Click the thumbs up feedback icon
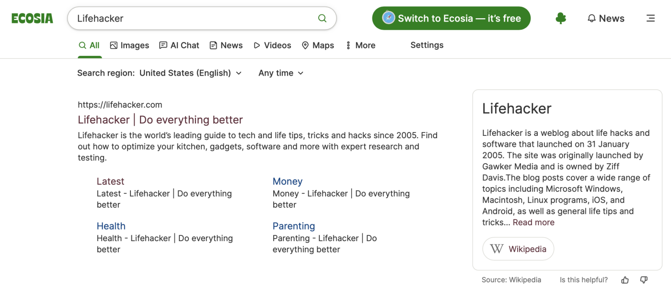Viewport: 671px width, 287px height. tap(625, 280)
